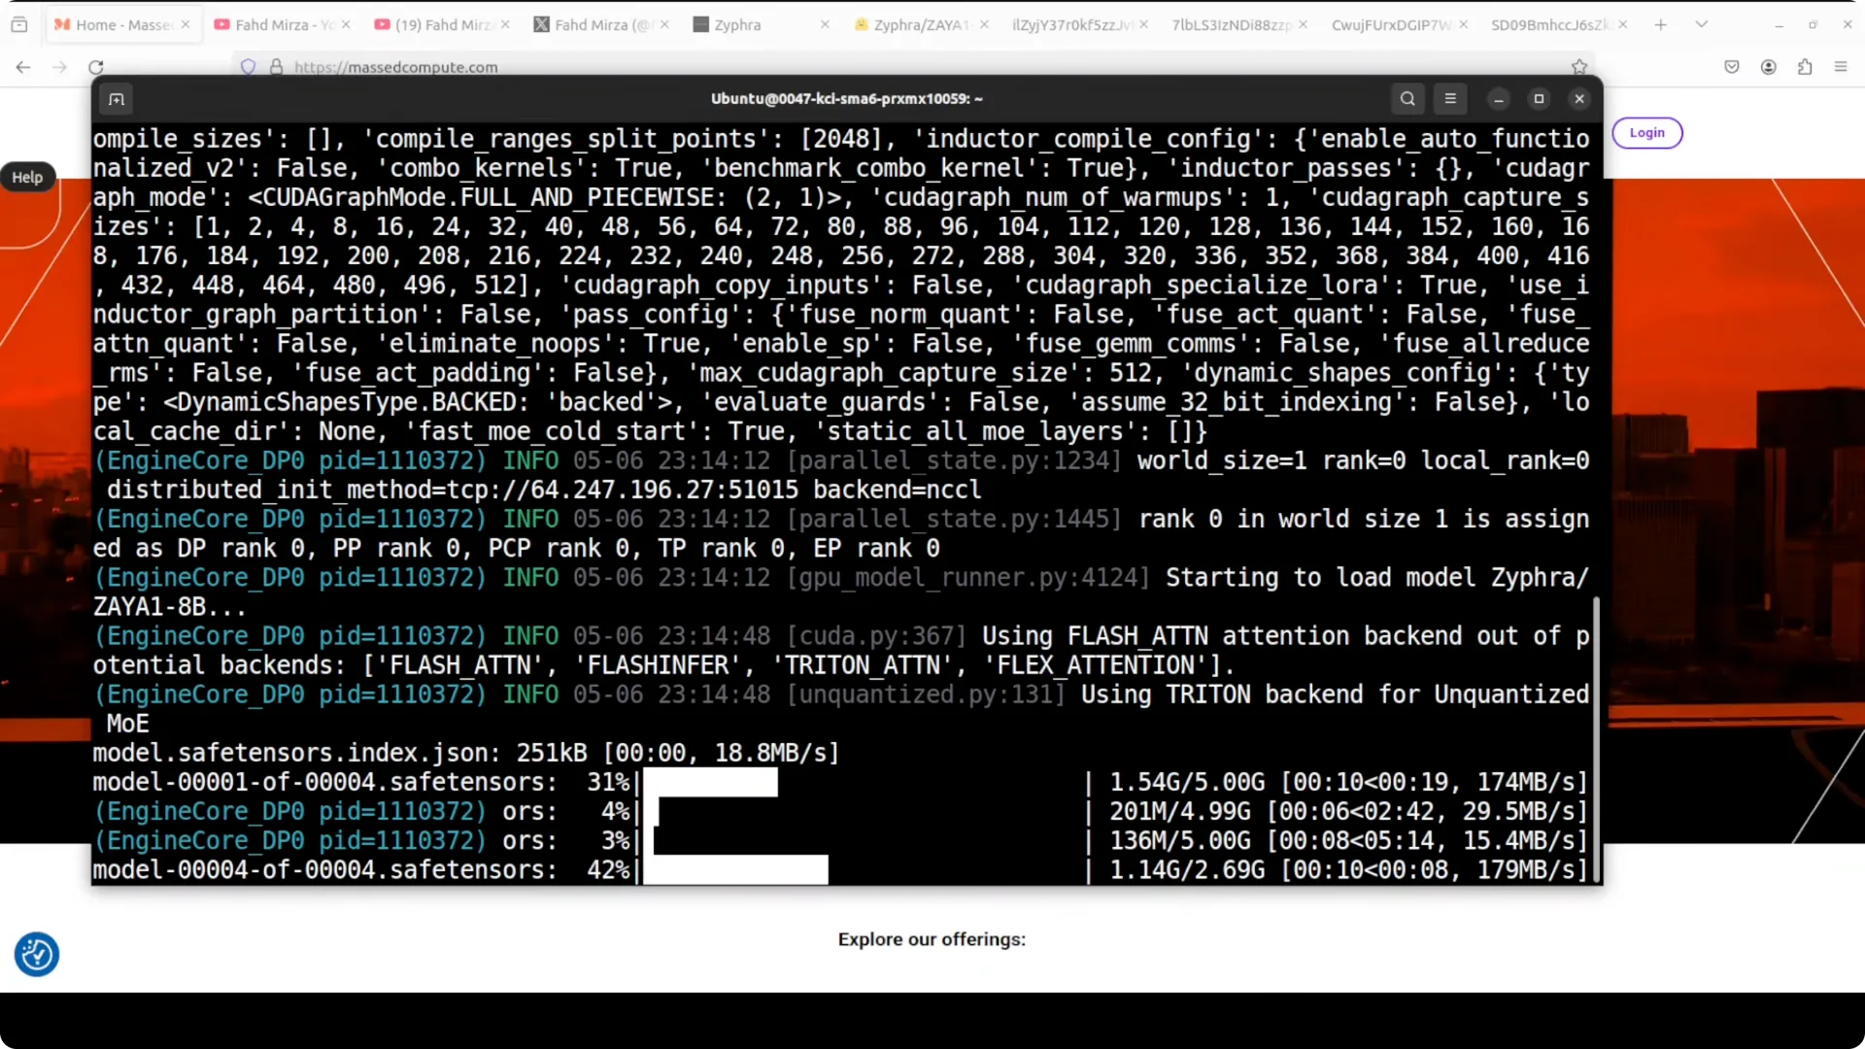Click text 'Using TRITON backend for Unquantized'
Image resolution: width=1865 pixels, height=1049 pixels.
point(1336,694)
